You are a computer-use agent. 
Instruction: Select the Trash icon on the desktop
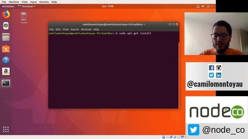(x=24, y=18)
